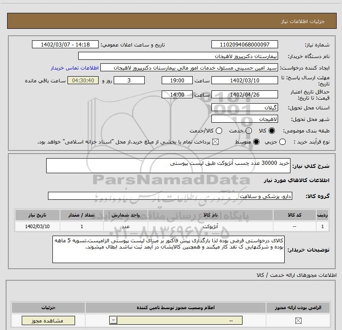Click the لاهیجان city field
The width and height of the screenshot is (342, 330).
(x=244, y=119)
